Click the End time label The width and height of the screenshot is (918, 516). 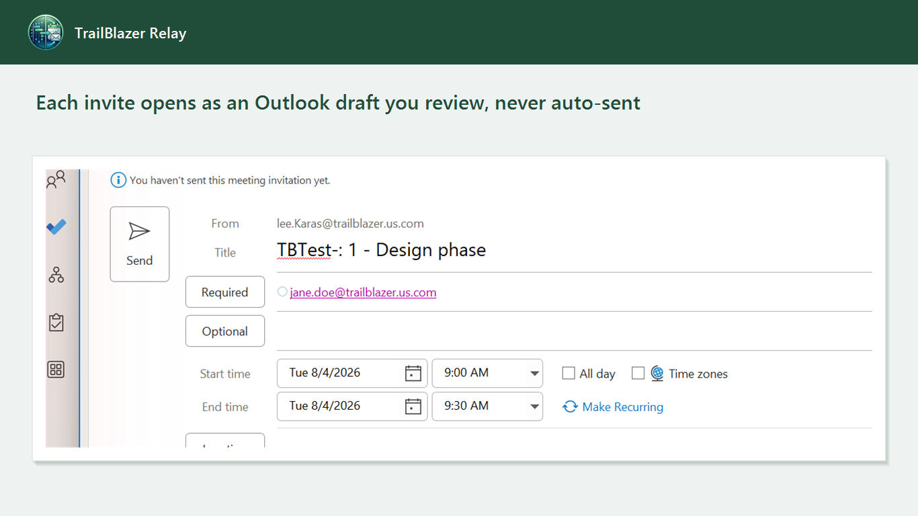[225, 407]
